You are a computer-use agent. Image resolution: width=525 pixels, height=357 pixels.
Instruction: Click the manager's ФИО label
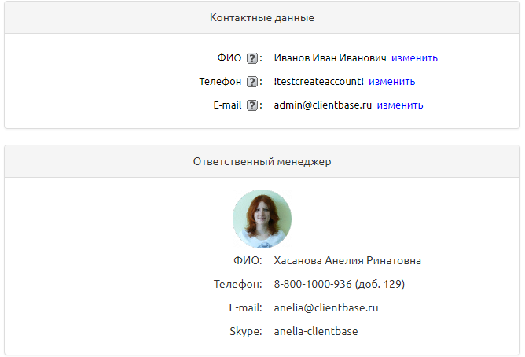pos(248,260)
